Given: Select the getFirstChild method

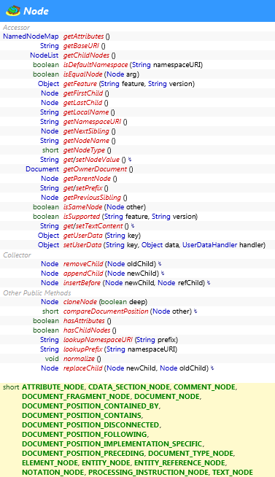Looking at the screenshot, I should [83, 93].
